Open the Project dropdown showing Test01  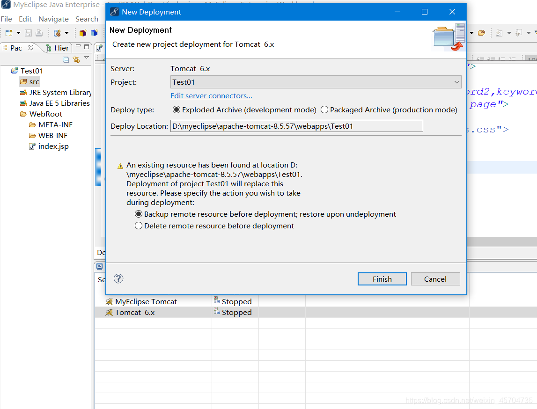tap(316, 82)
